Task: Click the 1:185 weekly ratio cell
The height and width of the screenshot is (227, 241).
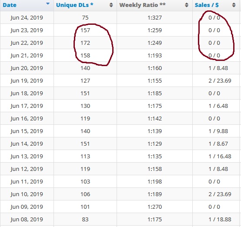Action: pyautogui.click(x=154, y=93)
